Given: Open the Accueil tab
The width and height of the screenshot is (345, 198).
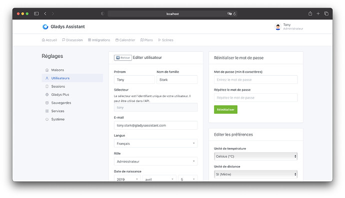Looking at the screenshot, I should point(49,40).
